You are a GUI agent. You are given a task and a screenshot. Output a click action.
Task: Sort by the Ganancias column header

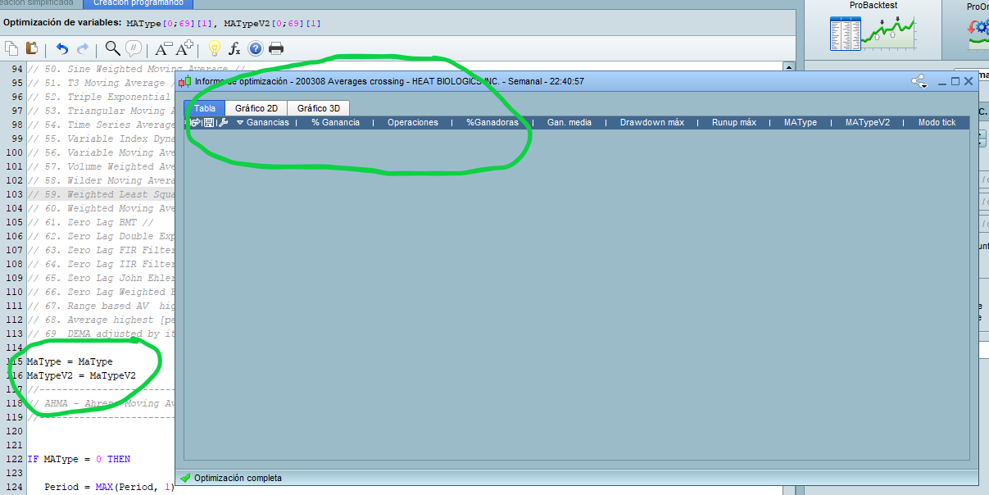click(268, 123)
